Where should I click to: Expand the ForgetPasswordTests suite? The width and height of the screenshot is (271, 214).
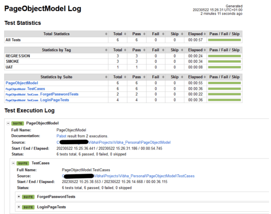pos(19,197)
